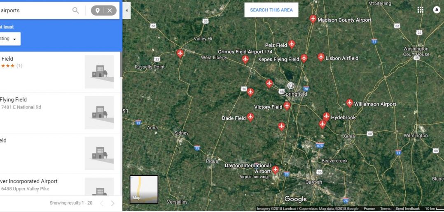Screen dimensions: 444x212
Task: Open the Google apps grid icon
Action: point(421,10)
